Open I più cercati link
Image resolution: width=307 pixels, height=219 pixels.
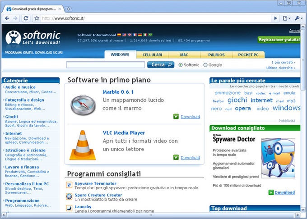[283, 62]
